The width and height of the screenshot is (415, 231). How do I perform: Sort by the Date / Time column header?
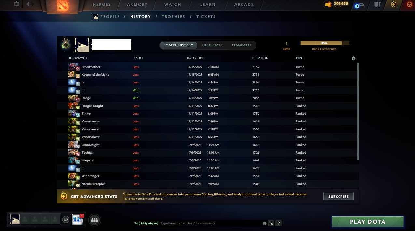[x=196, y=58]
